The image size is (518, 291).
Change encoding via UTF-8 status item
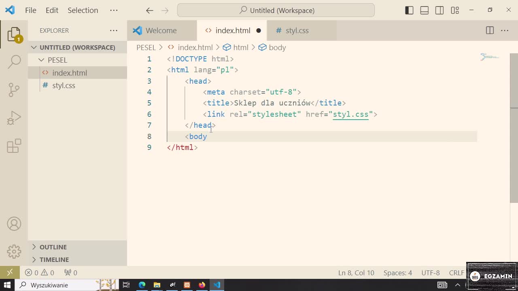tap(431, 273)
